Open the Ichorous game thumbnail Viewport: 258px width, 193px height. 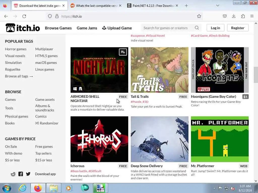99,139
